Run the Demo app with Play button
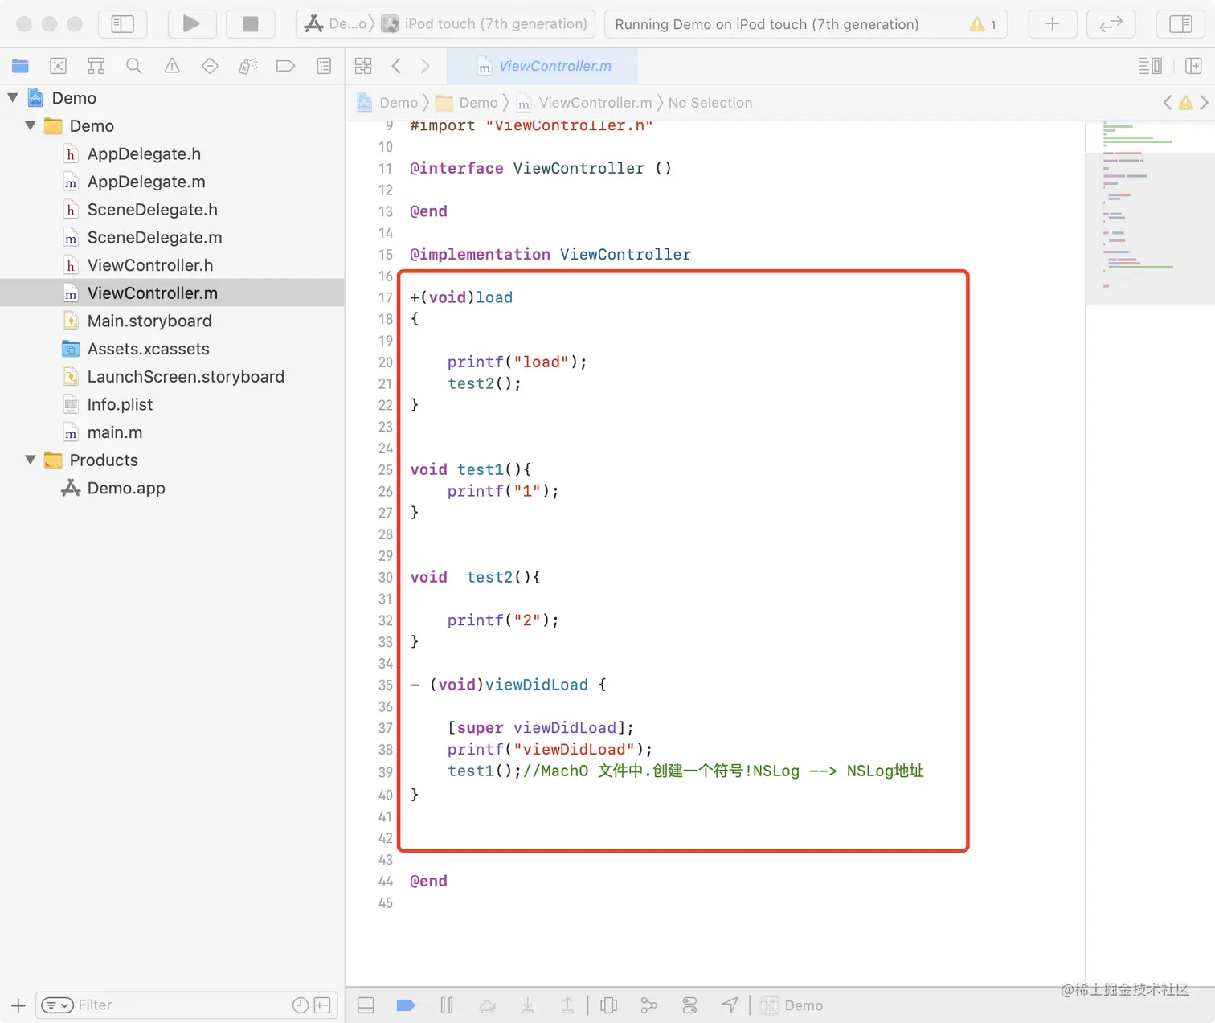The image size is (1215, 1023). coord(190,24)
